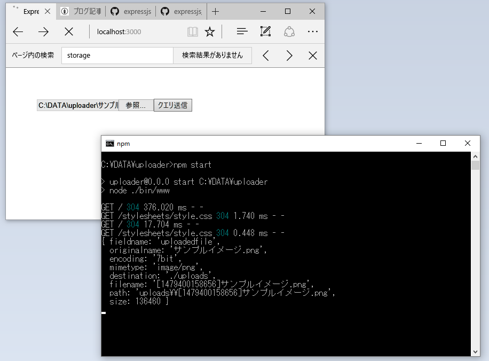Screen dimensions: 489x361
Task: Open reading view book icon
Action: coord(192,32)
